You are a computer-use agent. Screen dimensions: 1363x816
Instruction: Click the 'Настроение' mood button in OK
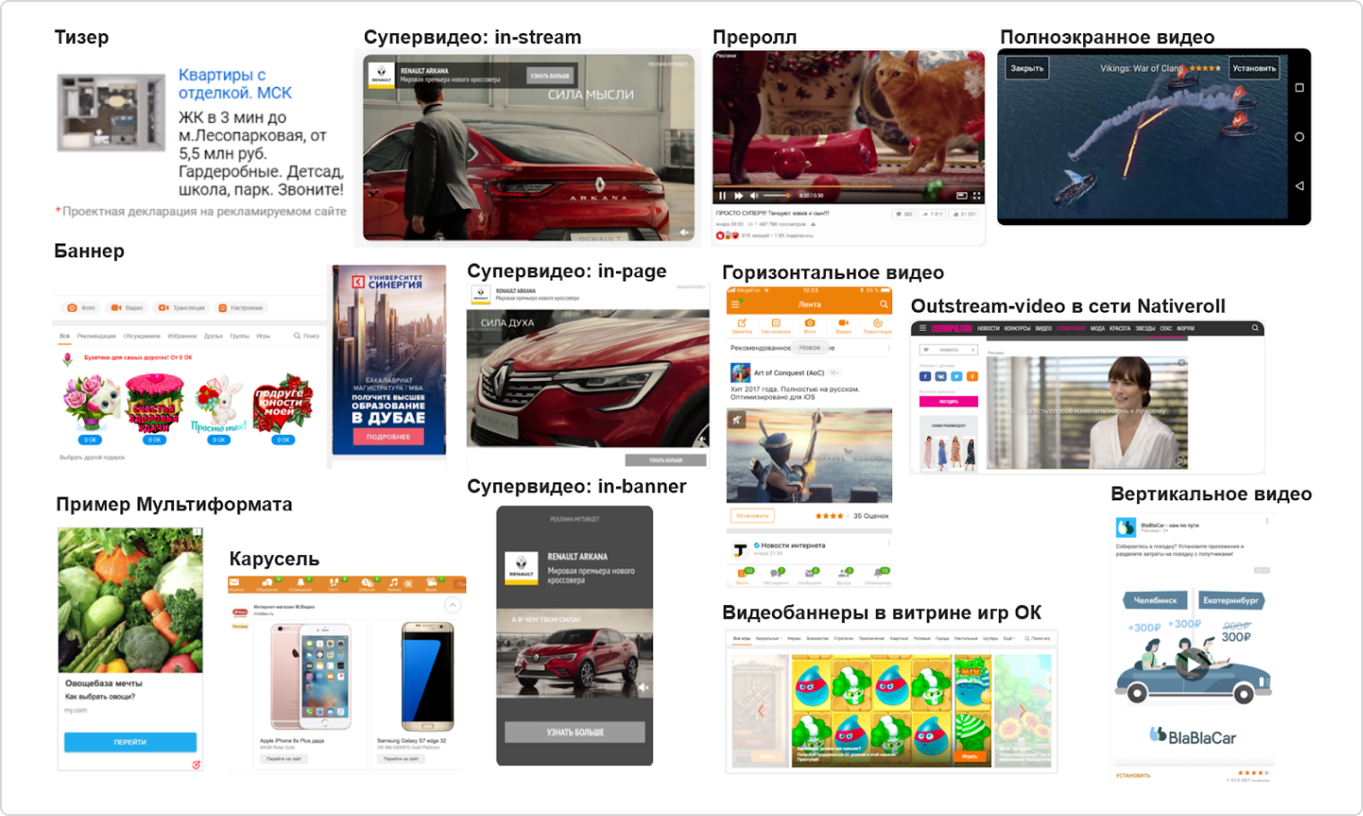pos(241,308)
